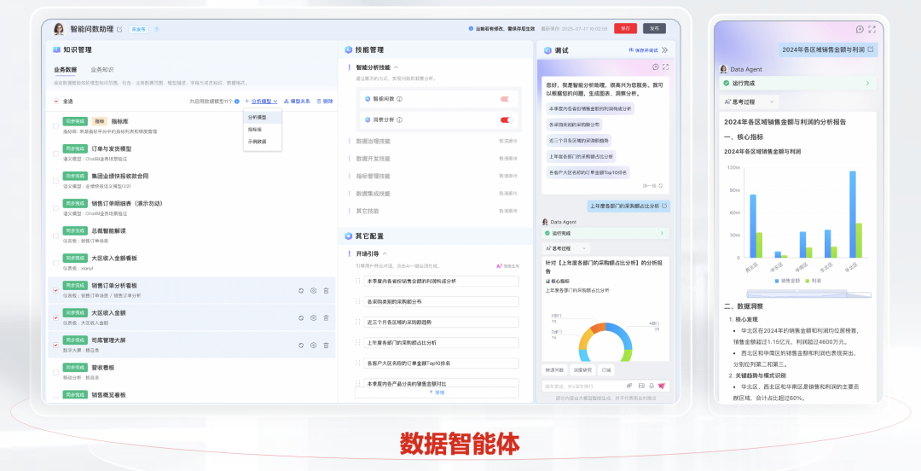Click the delete icon for 销售订单分析看板

tap(326, 291)
